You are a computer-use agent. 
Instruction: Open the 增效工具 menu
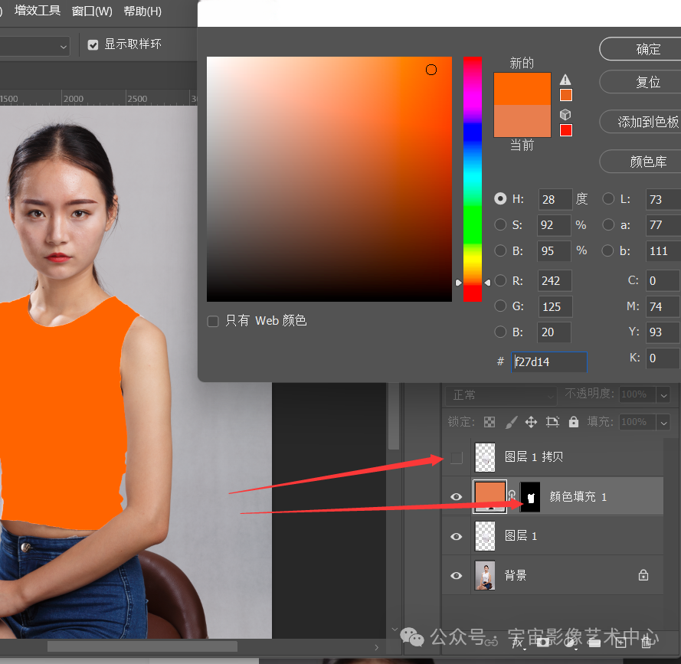tap(38, 11)
